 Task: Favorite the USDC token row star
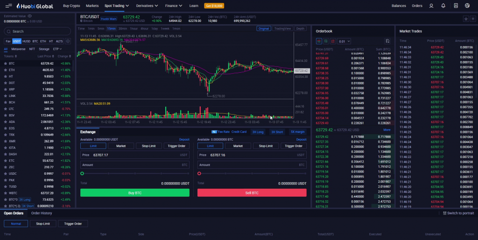tap(5, 174)
